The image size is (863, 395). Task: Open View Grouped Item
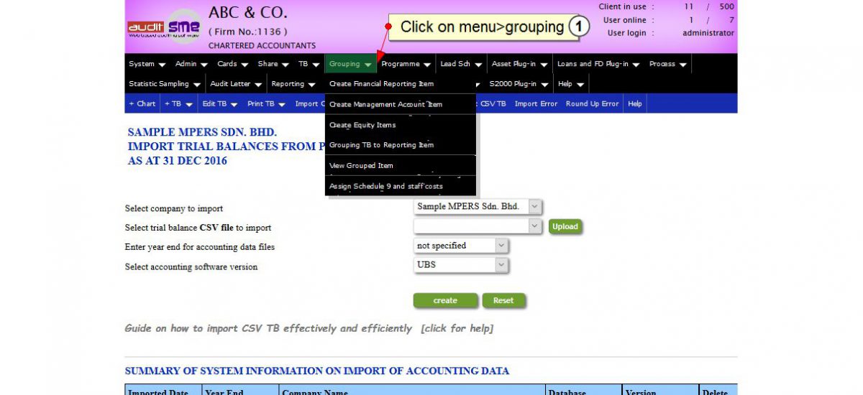tap(361, 166)
